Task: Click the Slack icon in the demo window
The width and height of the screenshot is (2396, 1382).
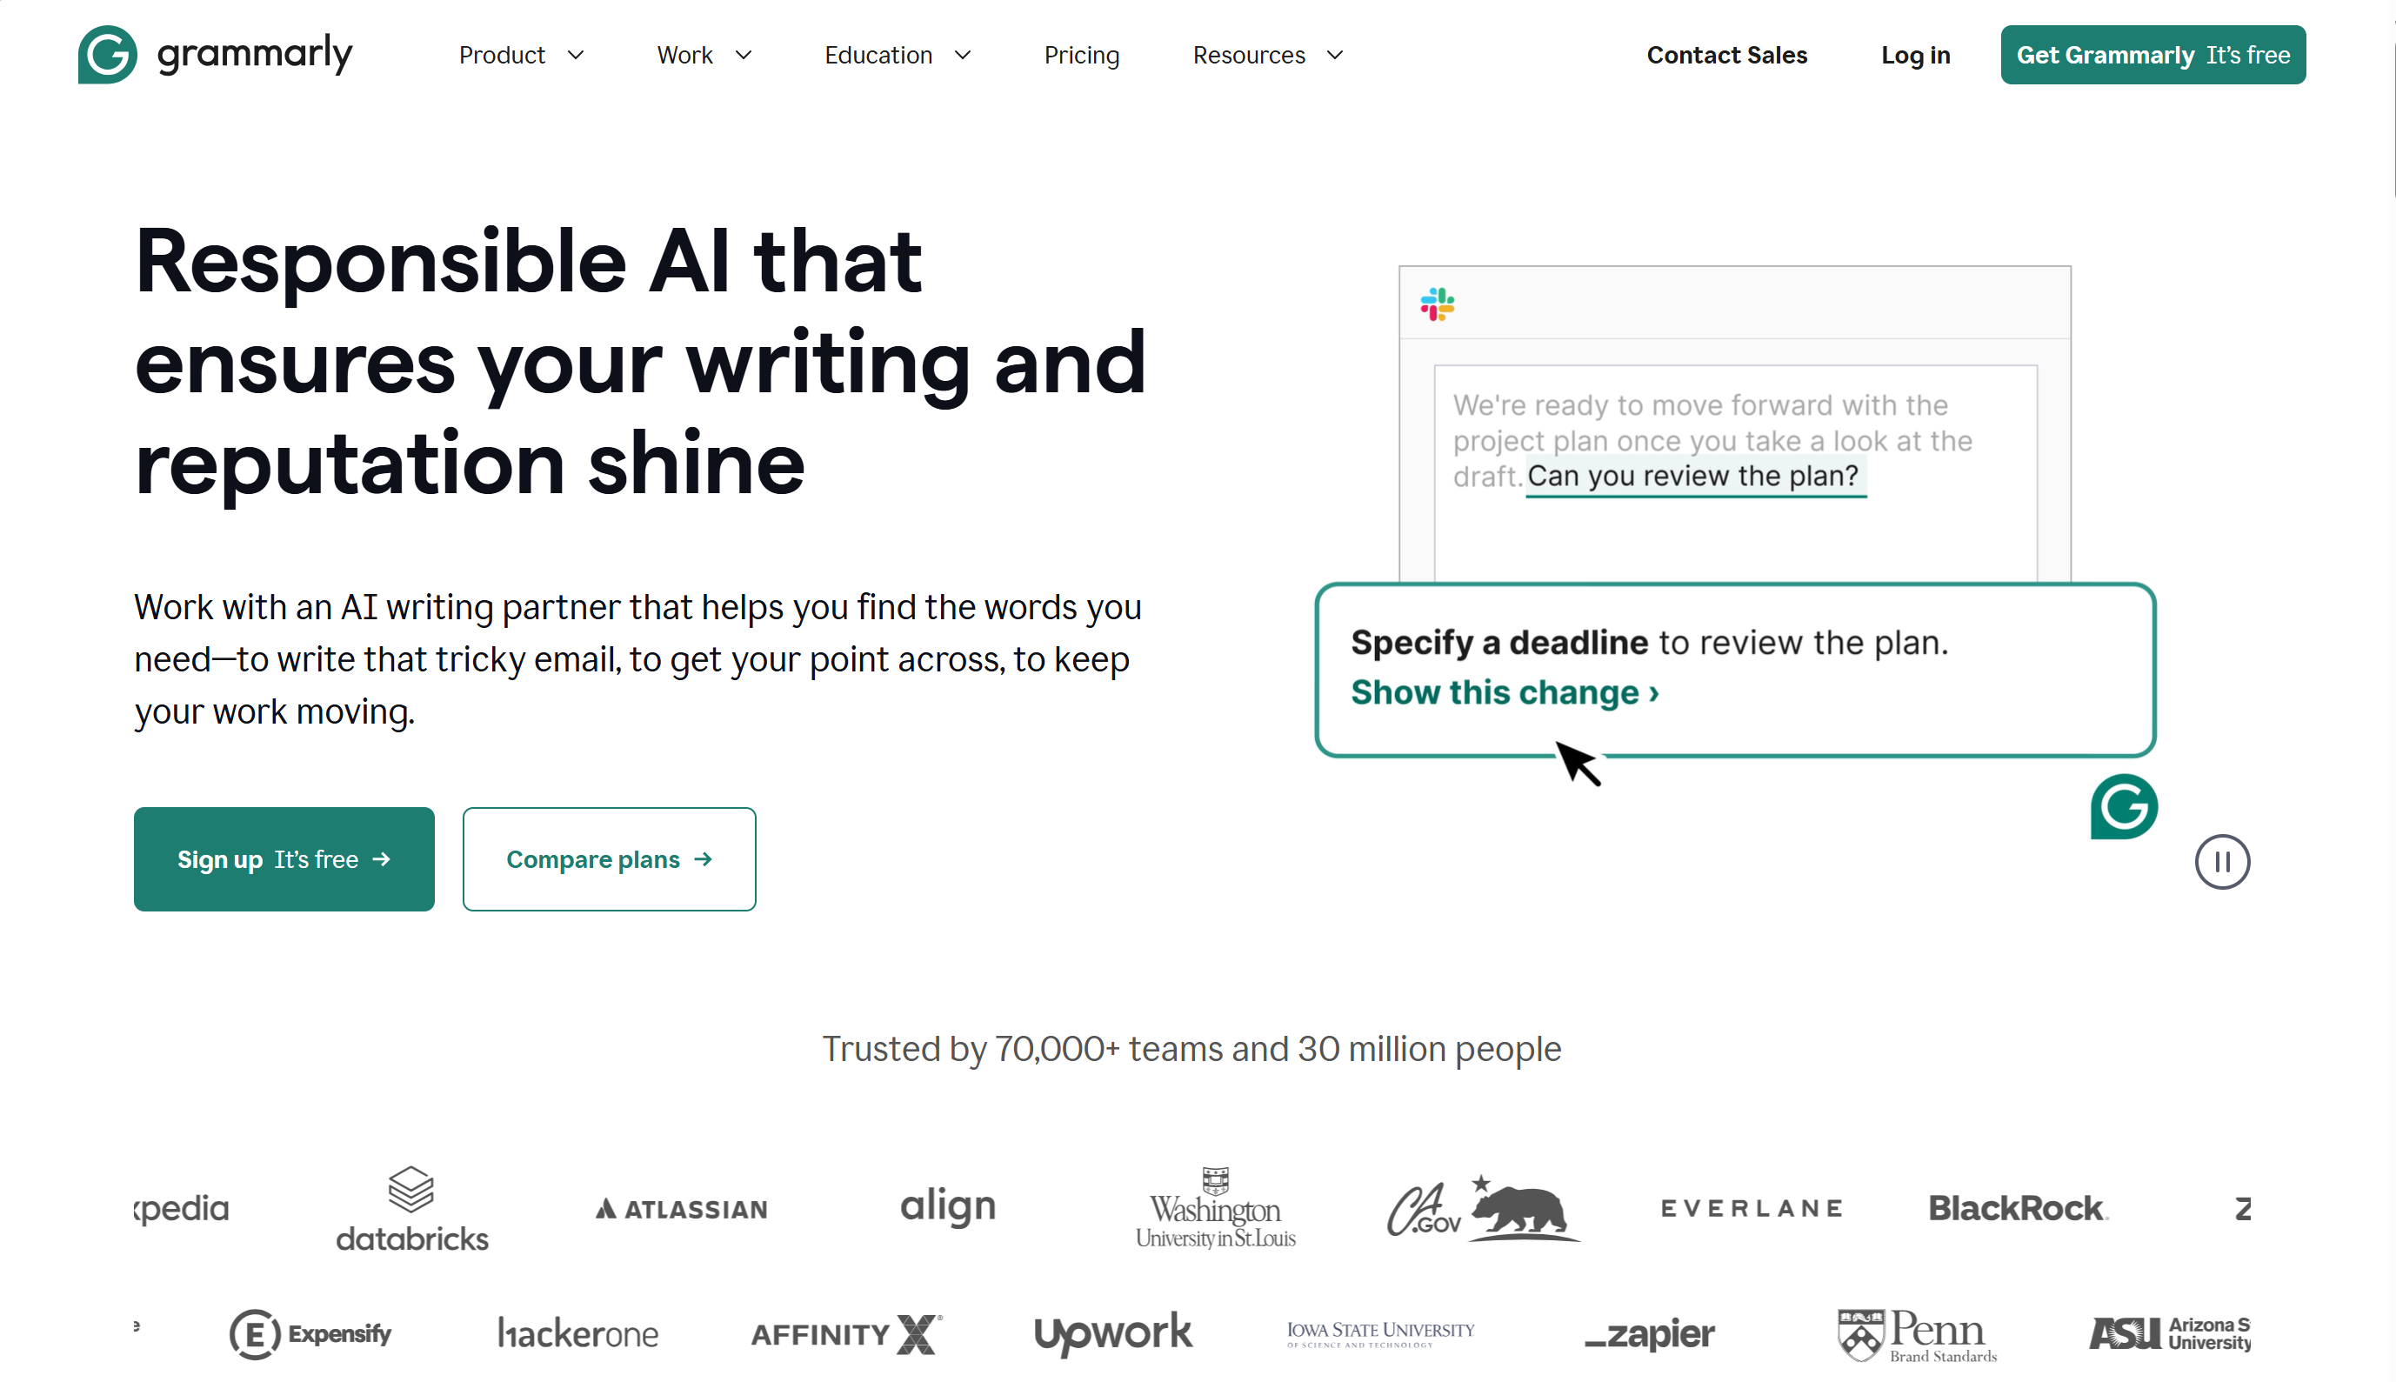Action: (x=1437, y=304)
